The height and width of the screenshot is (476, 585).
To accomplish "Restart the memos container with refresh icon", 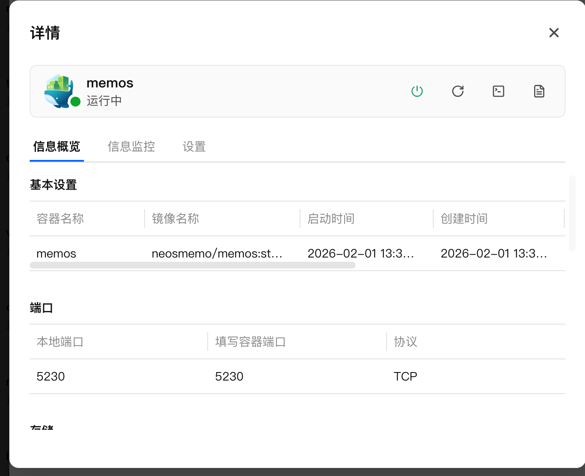I will (458, 91).
